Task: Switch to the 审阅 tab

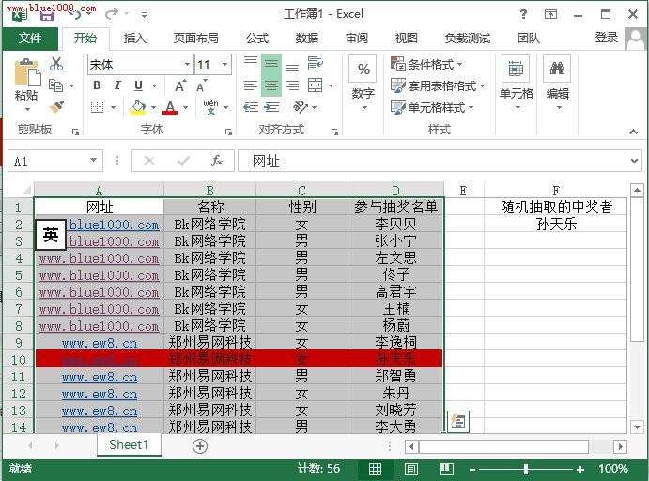Action: pyautogui.click(x=357, y=39)
